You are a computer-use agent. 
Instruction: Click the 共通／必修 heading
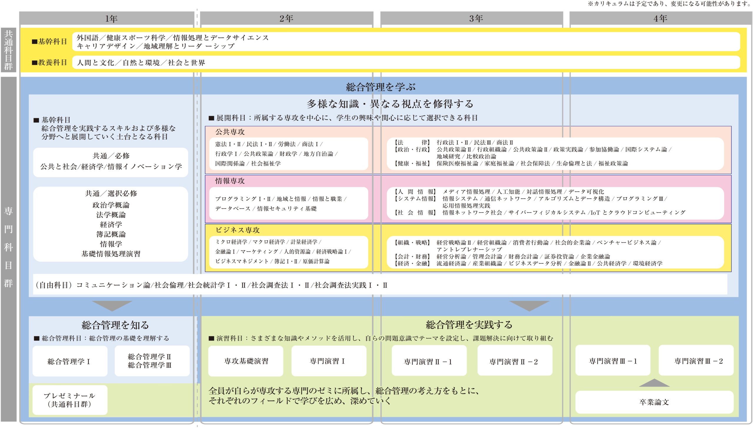click(x=111, y=156)
